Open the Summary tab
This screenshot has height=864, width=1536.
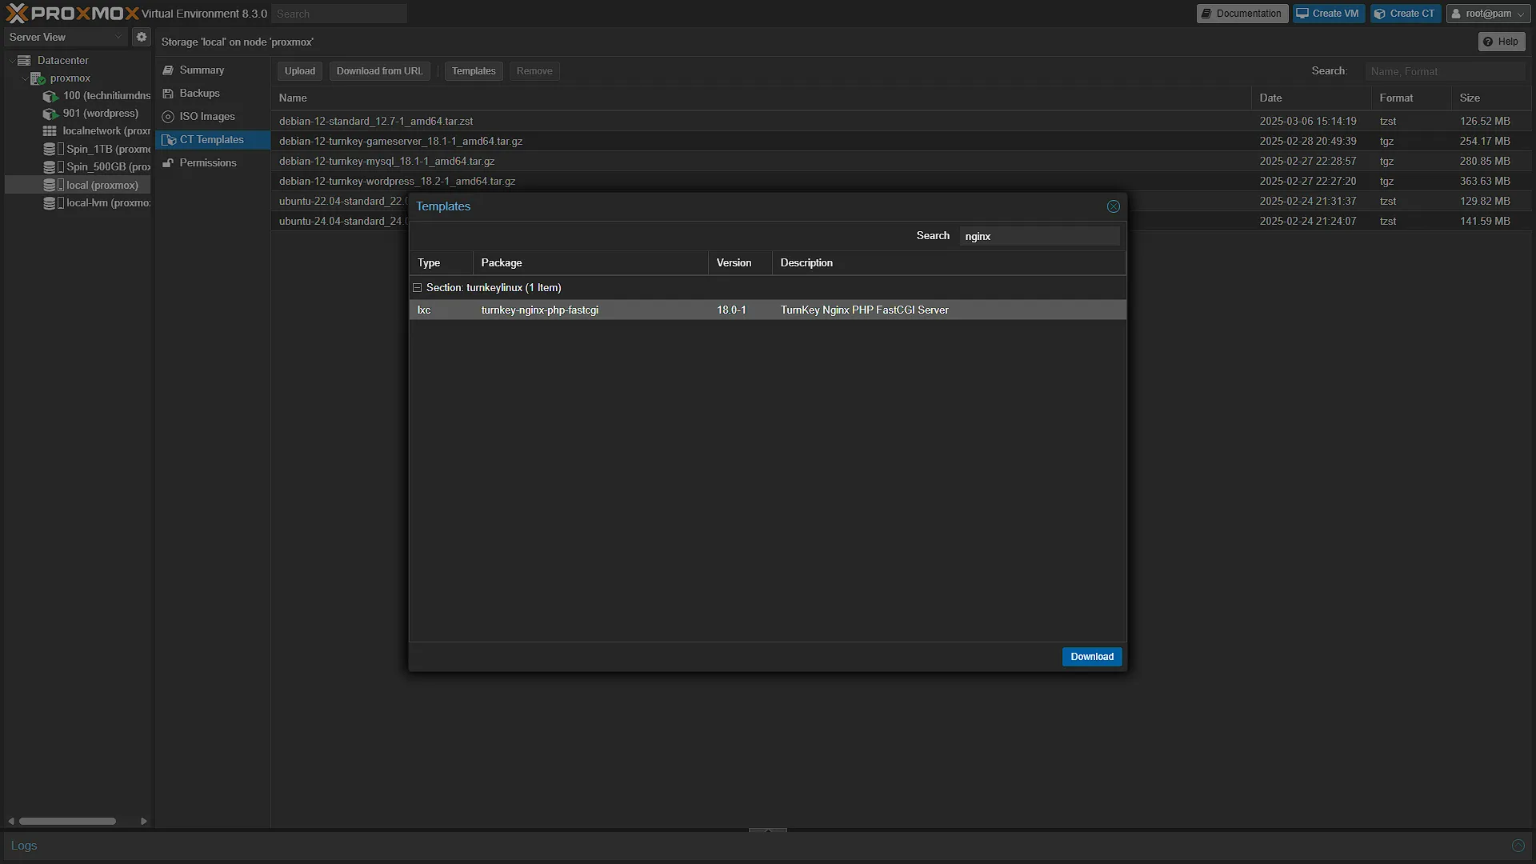click(x=214, y=70)
